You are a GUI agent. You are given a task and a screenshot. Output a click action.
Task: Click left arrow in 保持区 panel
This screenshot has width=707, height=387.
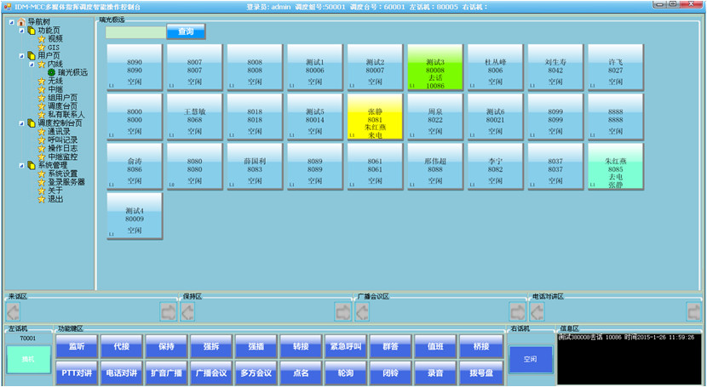187,312
